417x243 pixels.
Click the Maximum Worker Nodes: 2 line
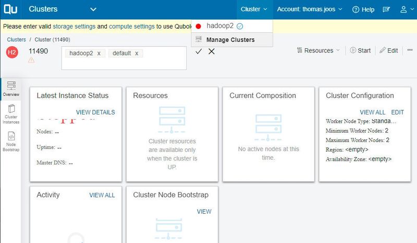(358, 140)
